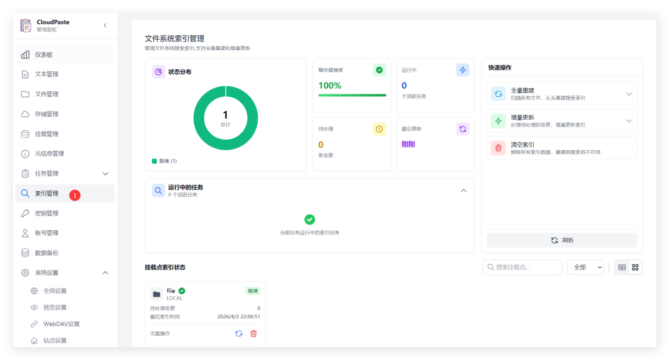Click the refresh icon on the file mount card
The height and width of the screenshot is (360, 671).
pyautogui.click(x=239, y=333)
